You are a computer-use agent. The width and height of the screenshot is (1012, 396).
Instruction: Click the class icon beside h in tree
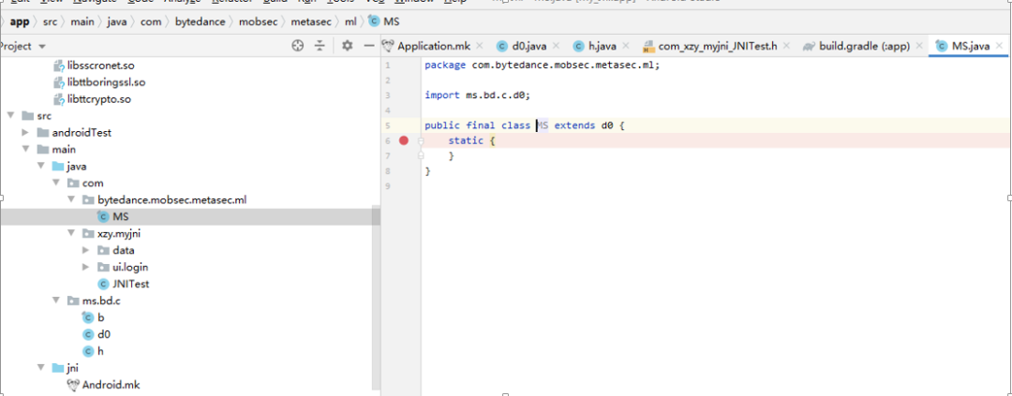pyautogui.click(x=88, y=351)
